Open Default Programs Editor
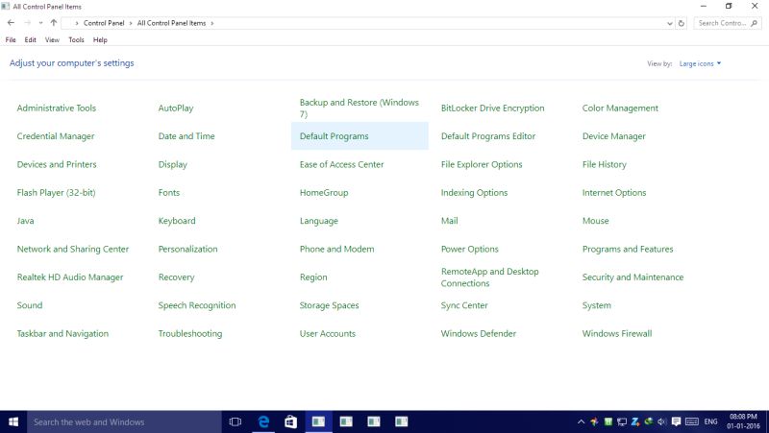769x433 pixels. click(488, 136)
